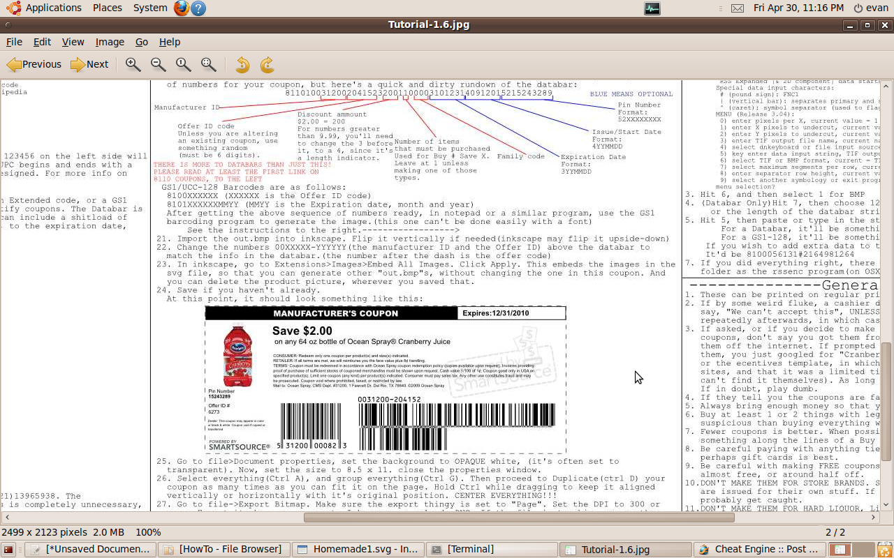Open the Image menu
The image size is (894, 558).
(109, 42)
